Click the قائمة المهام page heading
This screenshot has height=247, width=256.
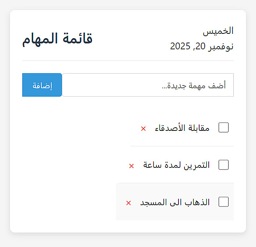pos(57,39)
